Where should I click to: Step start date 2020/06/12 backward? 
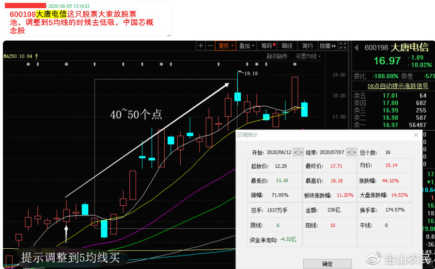(x=295, y=152)
